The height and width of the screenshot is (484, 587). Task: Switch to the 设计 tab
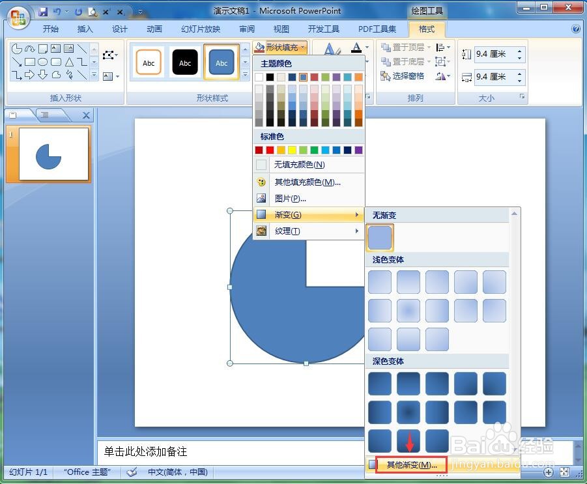click(120, 29)
